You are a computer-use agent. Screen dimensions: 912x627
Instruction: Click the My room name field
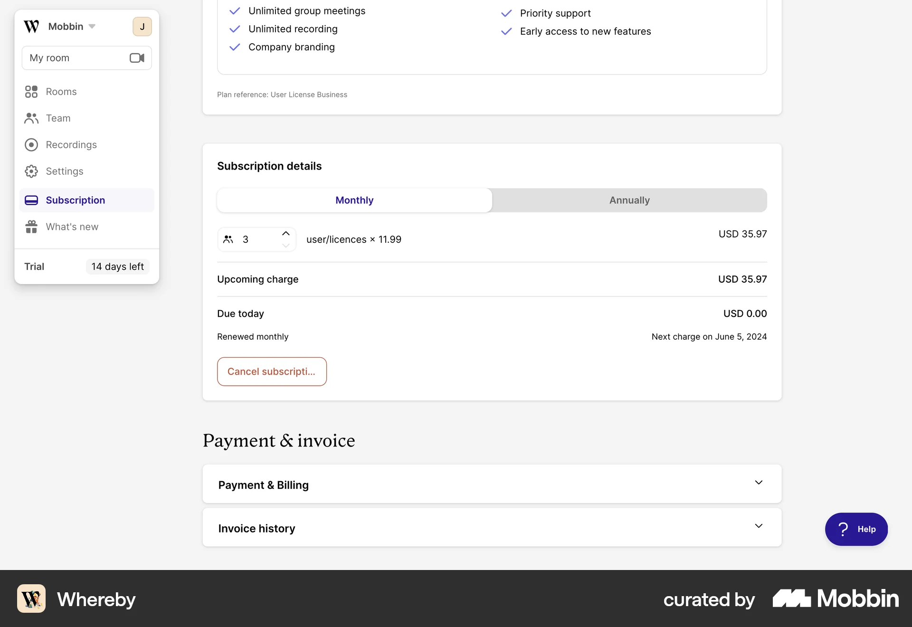(71, 57)
